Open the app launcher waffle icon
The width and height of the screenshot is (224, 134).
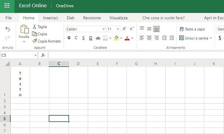tap(7, 5)
